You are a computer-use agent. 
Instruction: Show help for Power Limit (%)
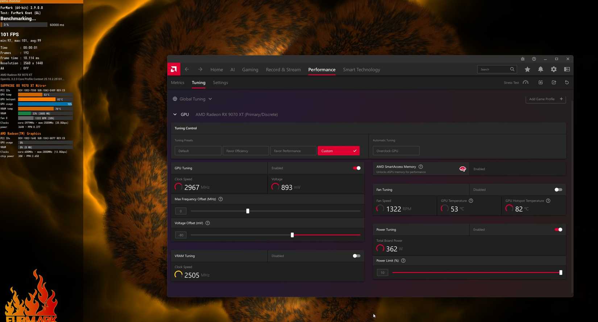(x=403, y=260)
